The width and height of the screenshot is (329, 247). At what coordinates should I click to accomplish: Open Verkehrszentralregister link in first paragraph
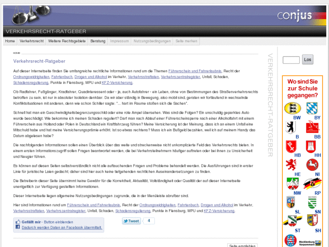pyautogui.click(x=181, y=77)
